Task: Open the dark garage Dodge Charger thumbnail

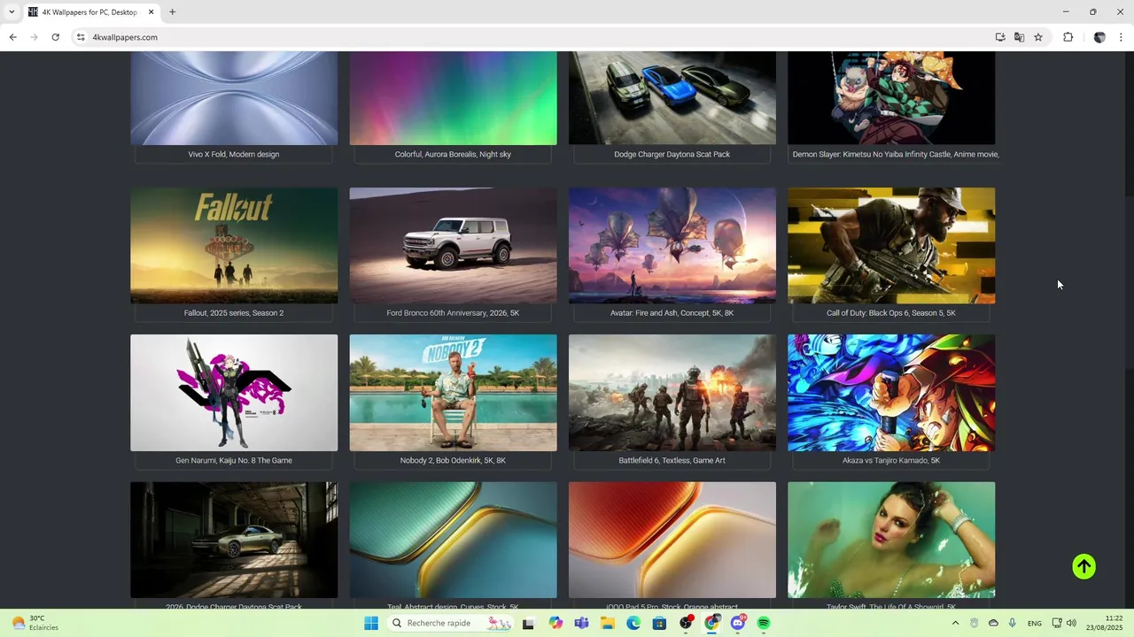Action: (234, 540)
